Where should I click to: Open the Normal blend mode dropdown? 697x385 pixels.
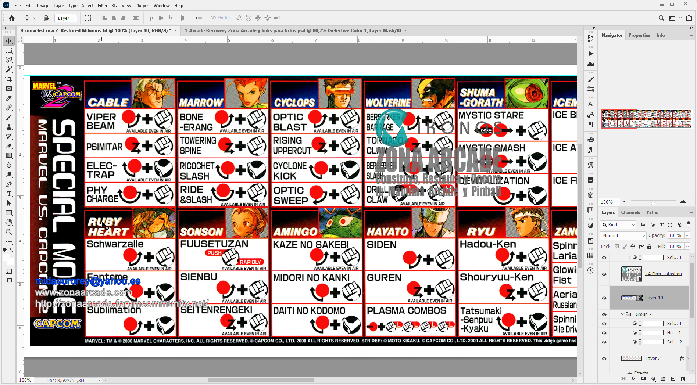[x=623, y=235]
